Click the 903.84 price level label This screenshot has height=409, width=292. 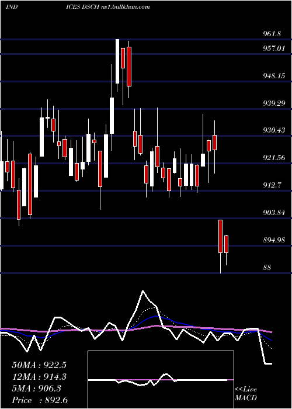274,212
